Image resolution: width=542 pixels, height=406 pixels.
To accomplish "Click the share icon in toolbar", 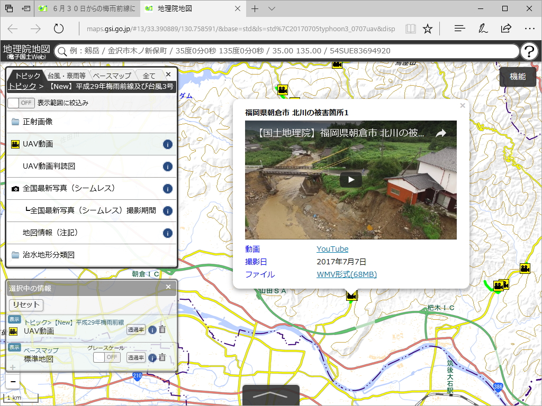I will [506, 29].
